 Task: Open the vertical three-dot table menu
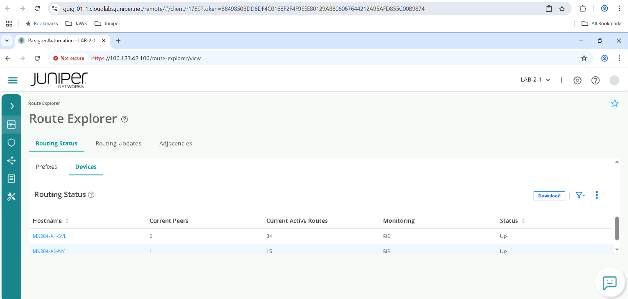click(x=597, y=195)
